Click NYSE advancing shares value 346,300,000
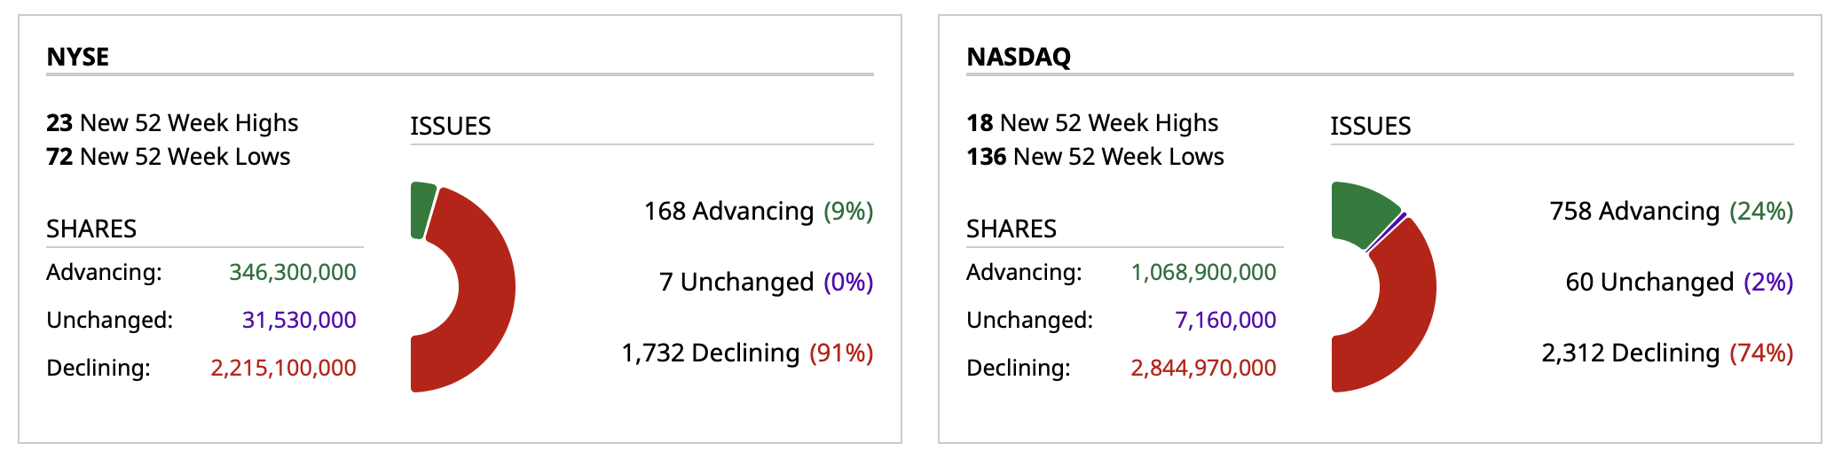Screen dimensions: 1826x466 [293, 272]
